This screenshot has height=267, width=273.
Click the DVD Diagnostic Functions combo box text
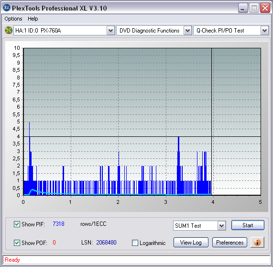pos(149,31)
